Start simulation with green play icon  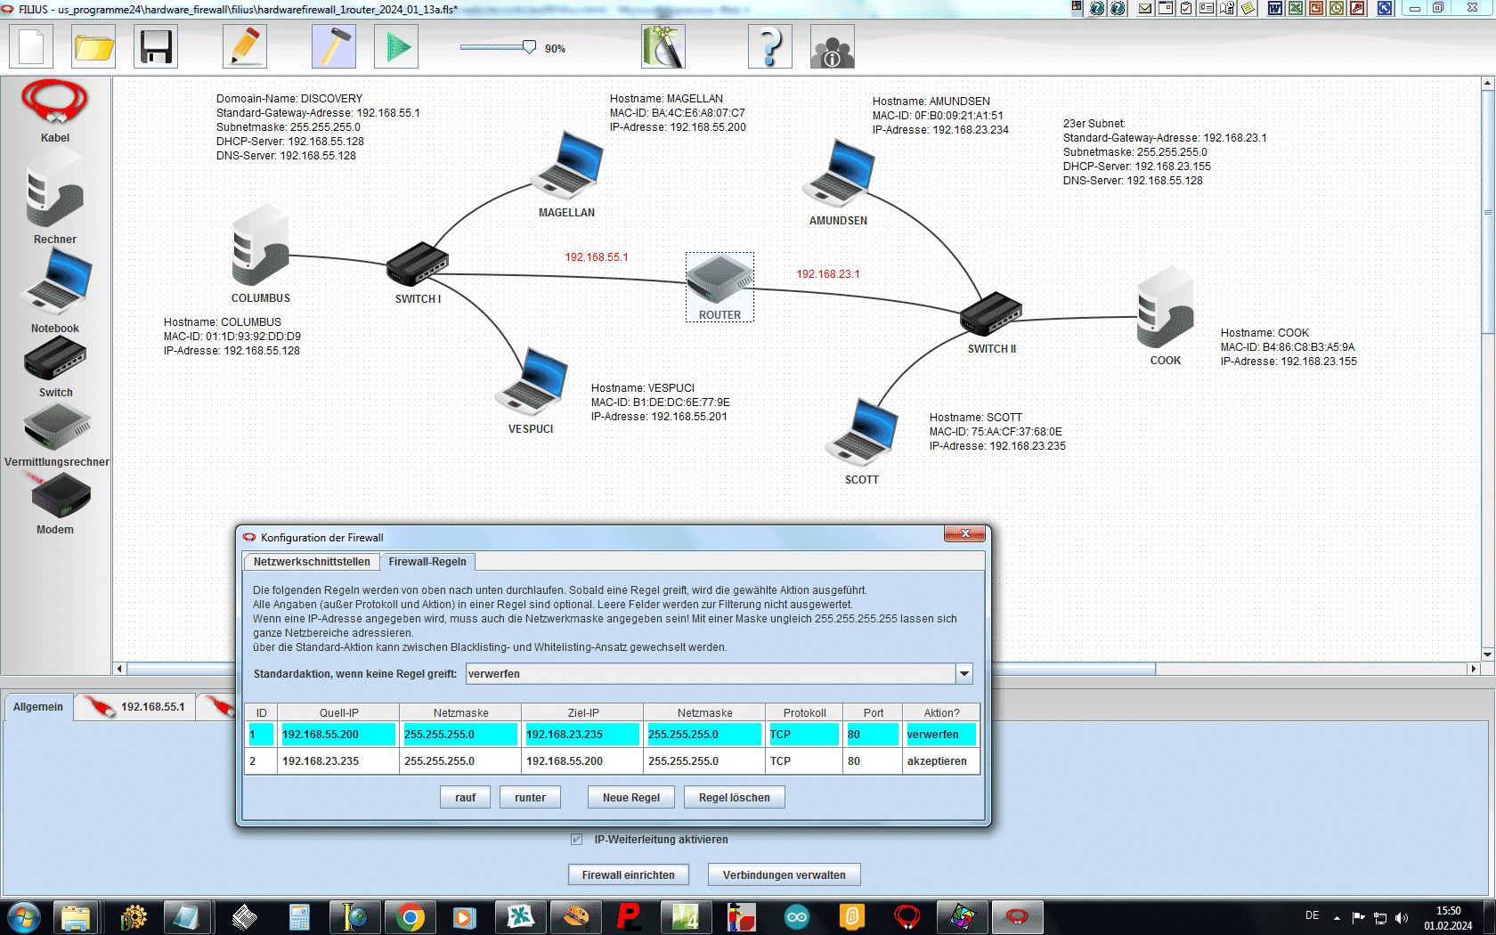click(396, 46)
